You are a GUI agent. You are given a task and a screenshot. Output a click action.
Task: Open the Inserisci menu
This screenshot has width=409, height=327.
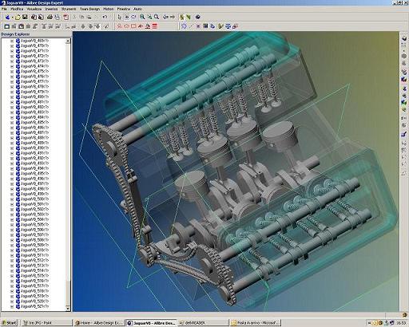click(x=51, y=9)
